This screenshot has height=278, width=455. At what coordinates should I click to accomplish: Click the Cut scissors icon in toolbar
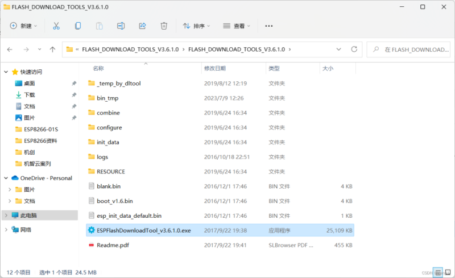pyautogui.click(x=56, y=26)
